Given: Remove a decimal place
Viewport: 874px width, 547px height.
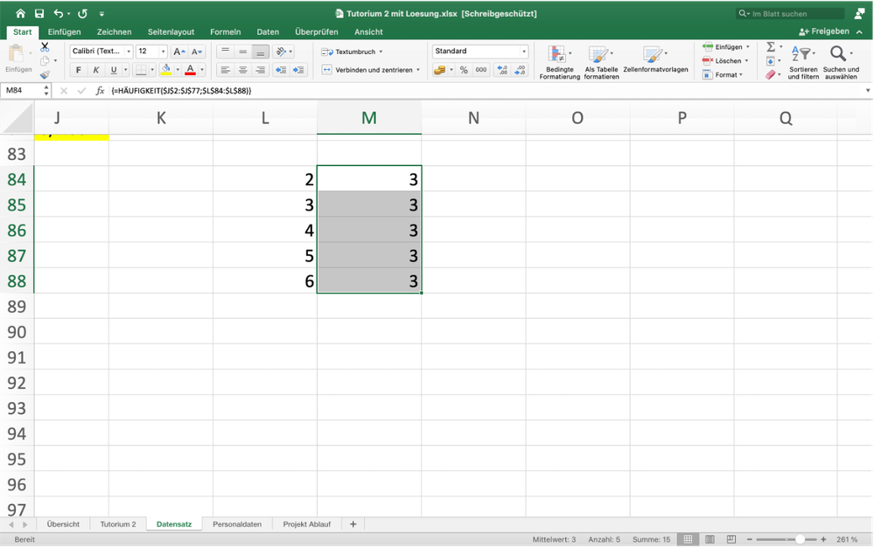Looking at the screenshot, I should tap(520, 70).
